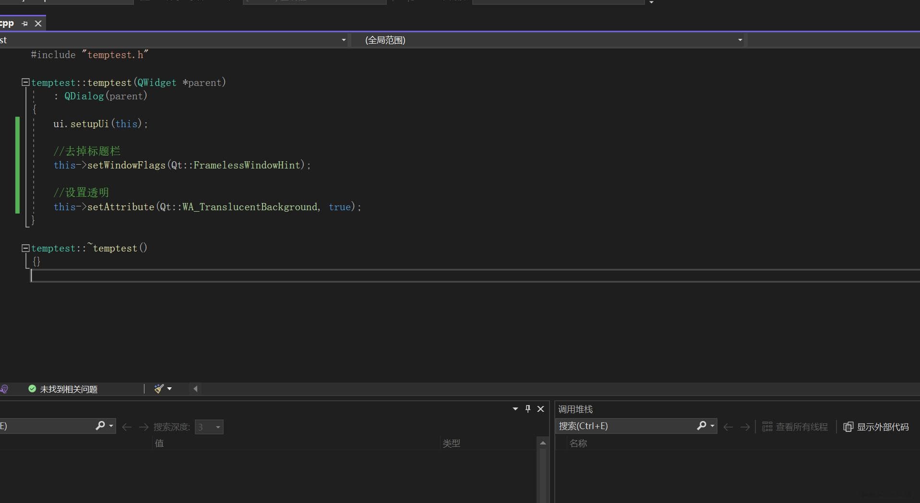
Task: Toggle auto-hide pin on the watch panel
Action: point(528,409)
